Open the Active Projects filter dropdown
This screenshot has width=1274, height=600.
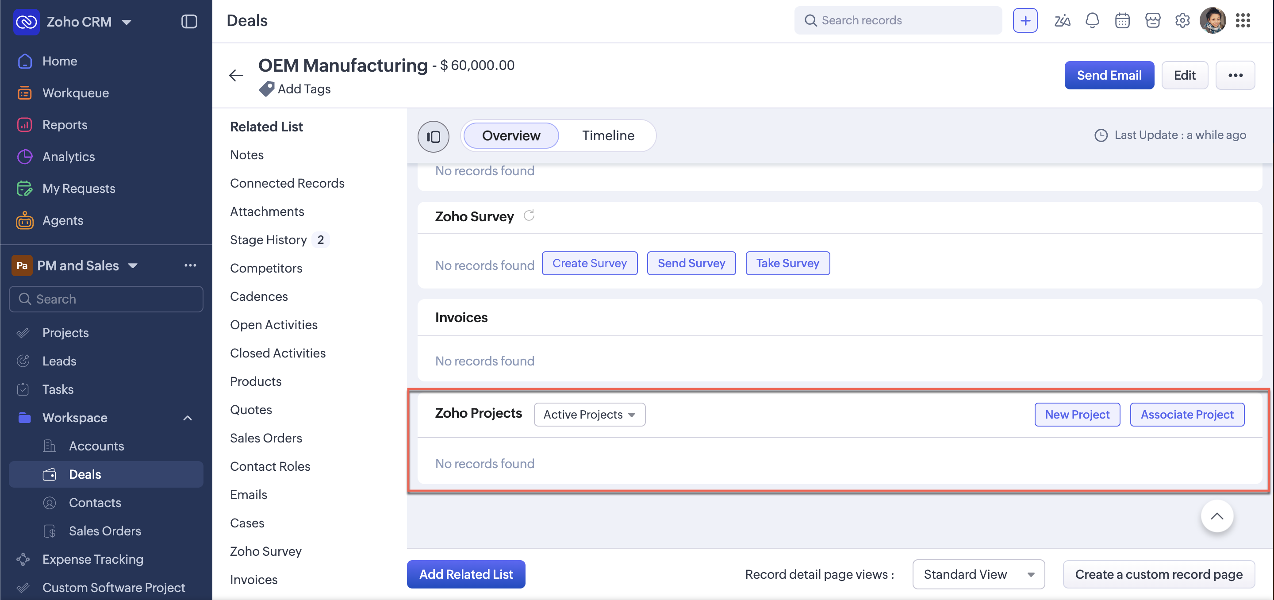point(590,415)
